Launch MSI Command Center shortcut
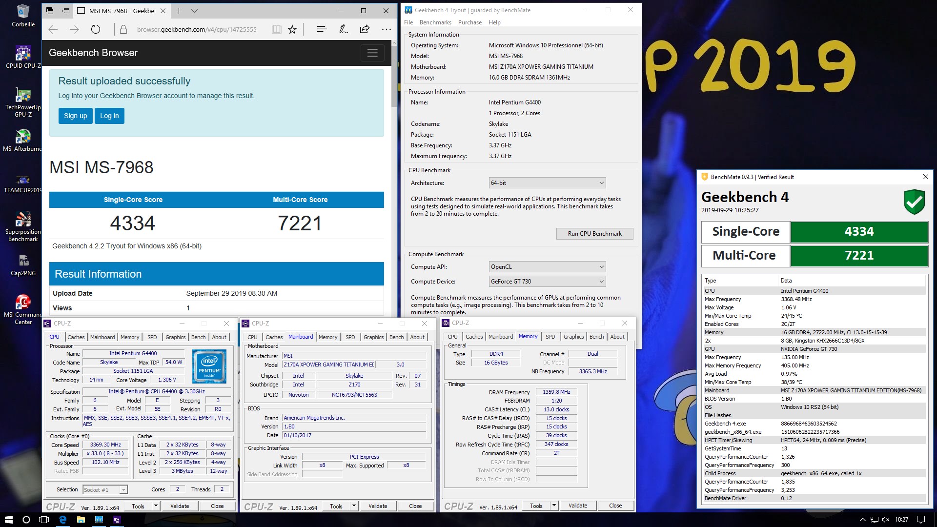This screenshot has height=527, width=937. click(23, 309)
